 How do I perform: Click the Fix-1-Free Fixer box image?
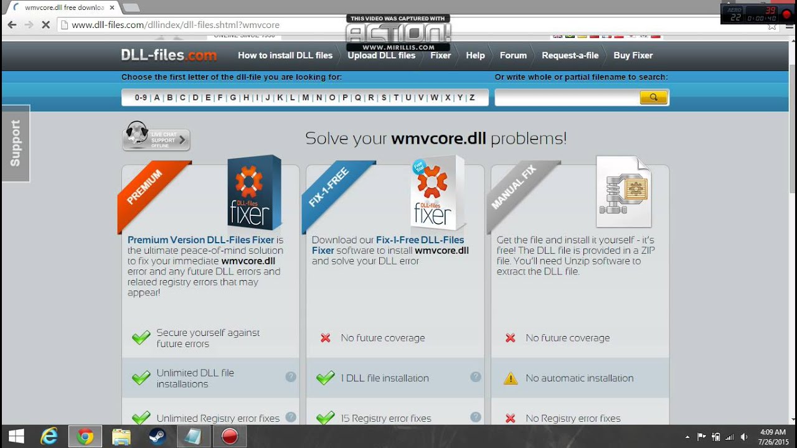coord(438,192)
